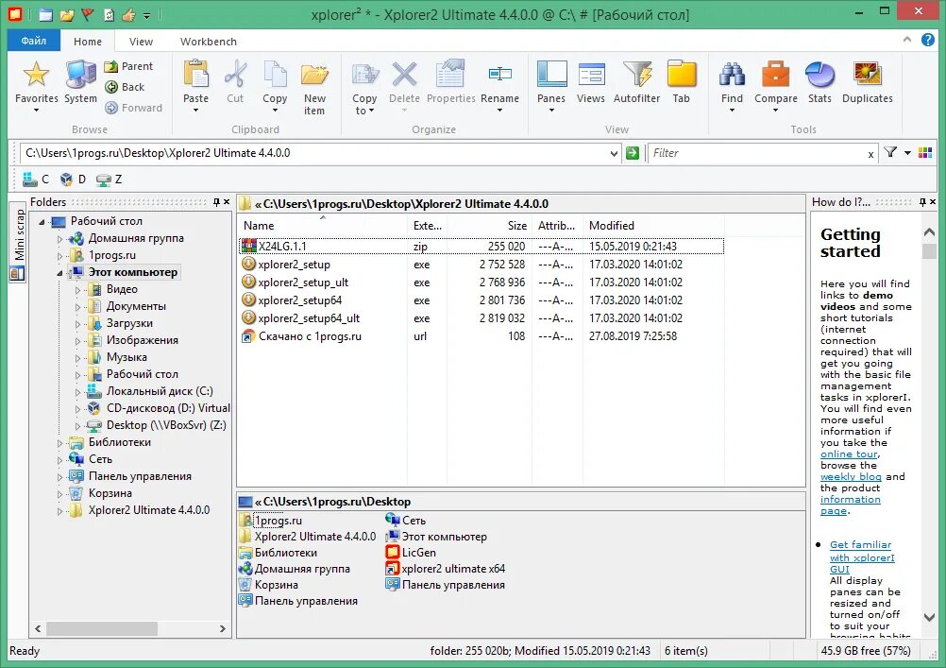Collapse the Этот компьютер node
Screen dimensions: 946x668
point(59,272)
